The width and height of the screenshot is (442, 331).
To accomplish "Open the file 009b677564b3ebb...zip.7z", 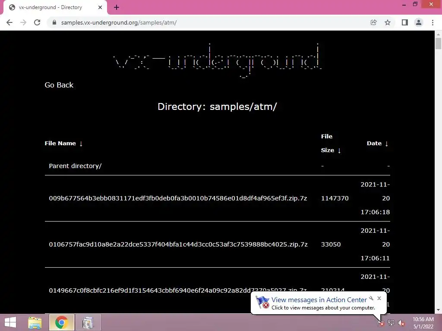I will (x=178, y=198).
